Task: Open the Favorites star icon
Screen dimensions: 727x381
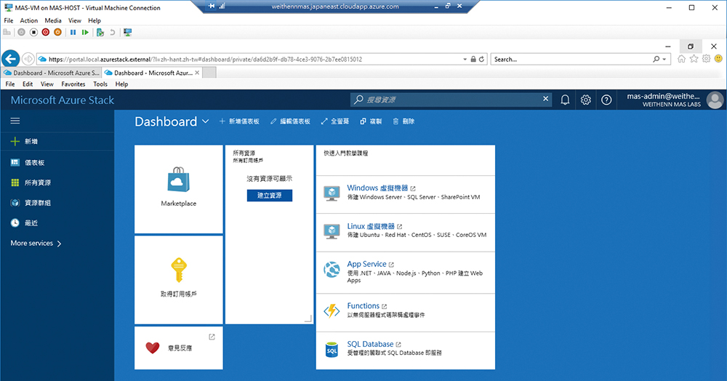Action: point(694,59)
